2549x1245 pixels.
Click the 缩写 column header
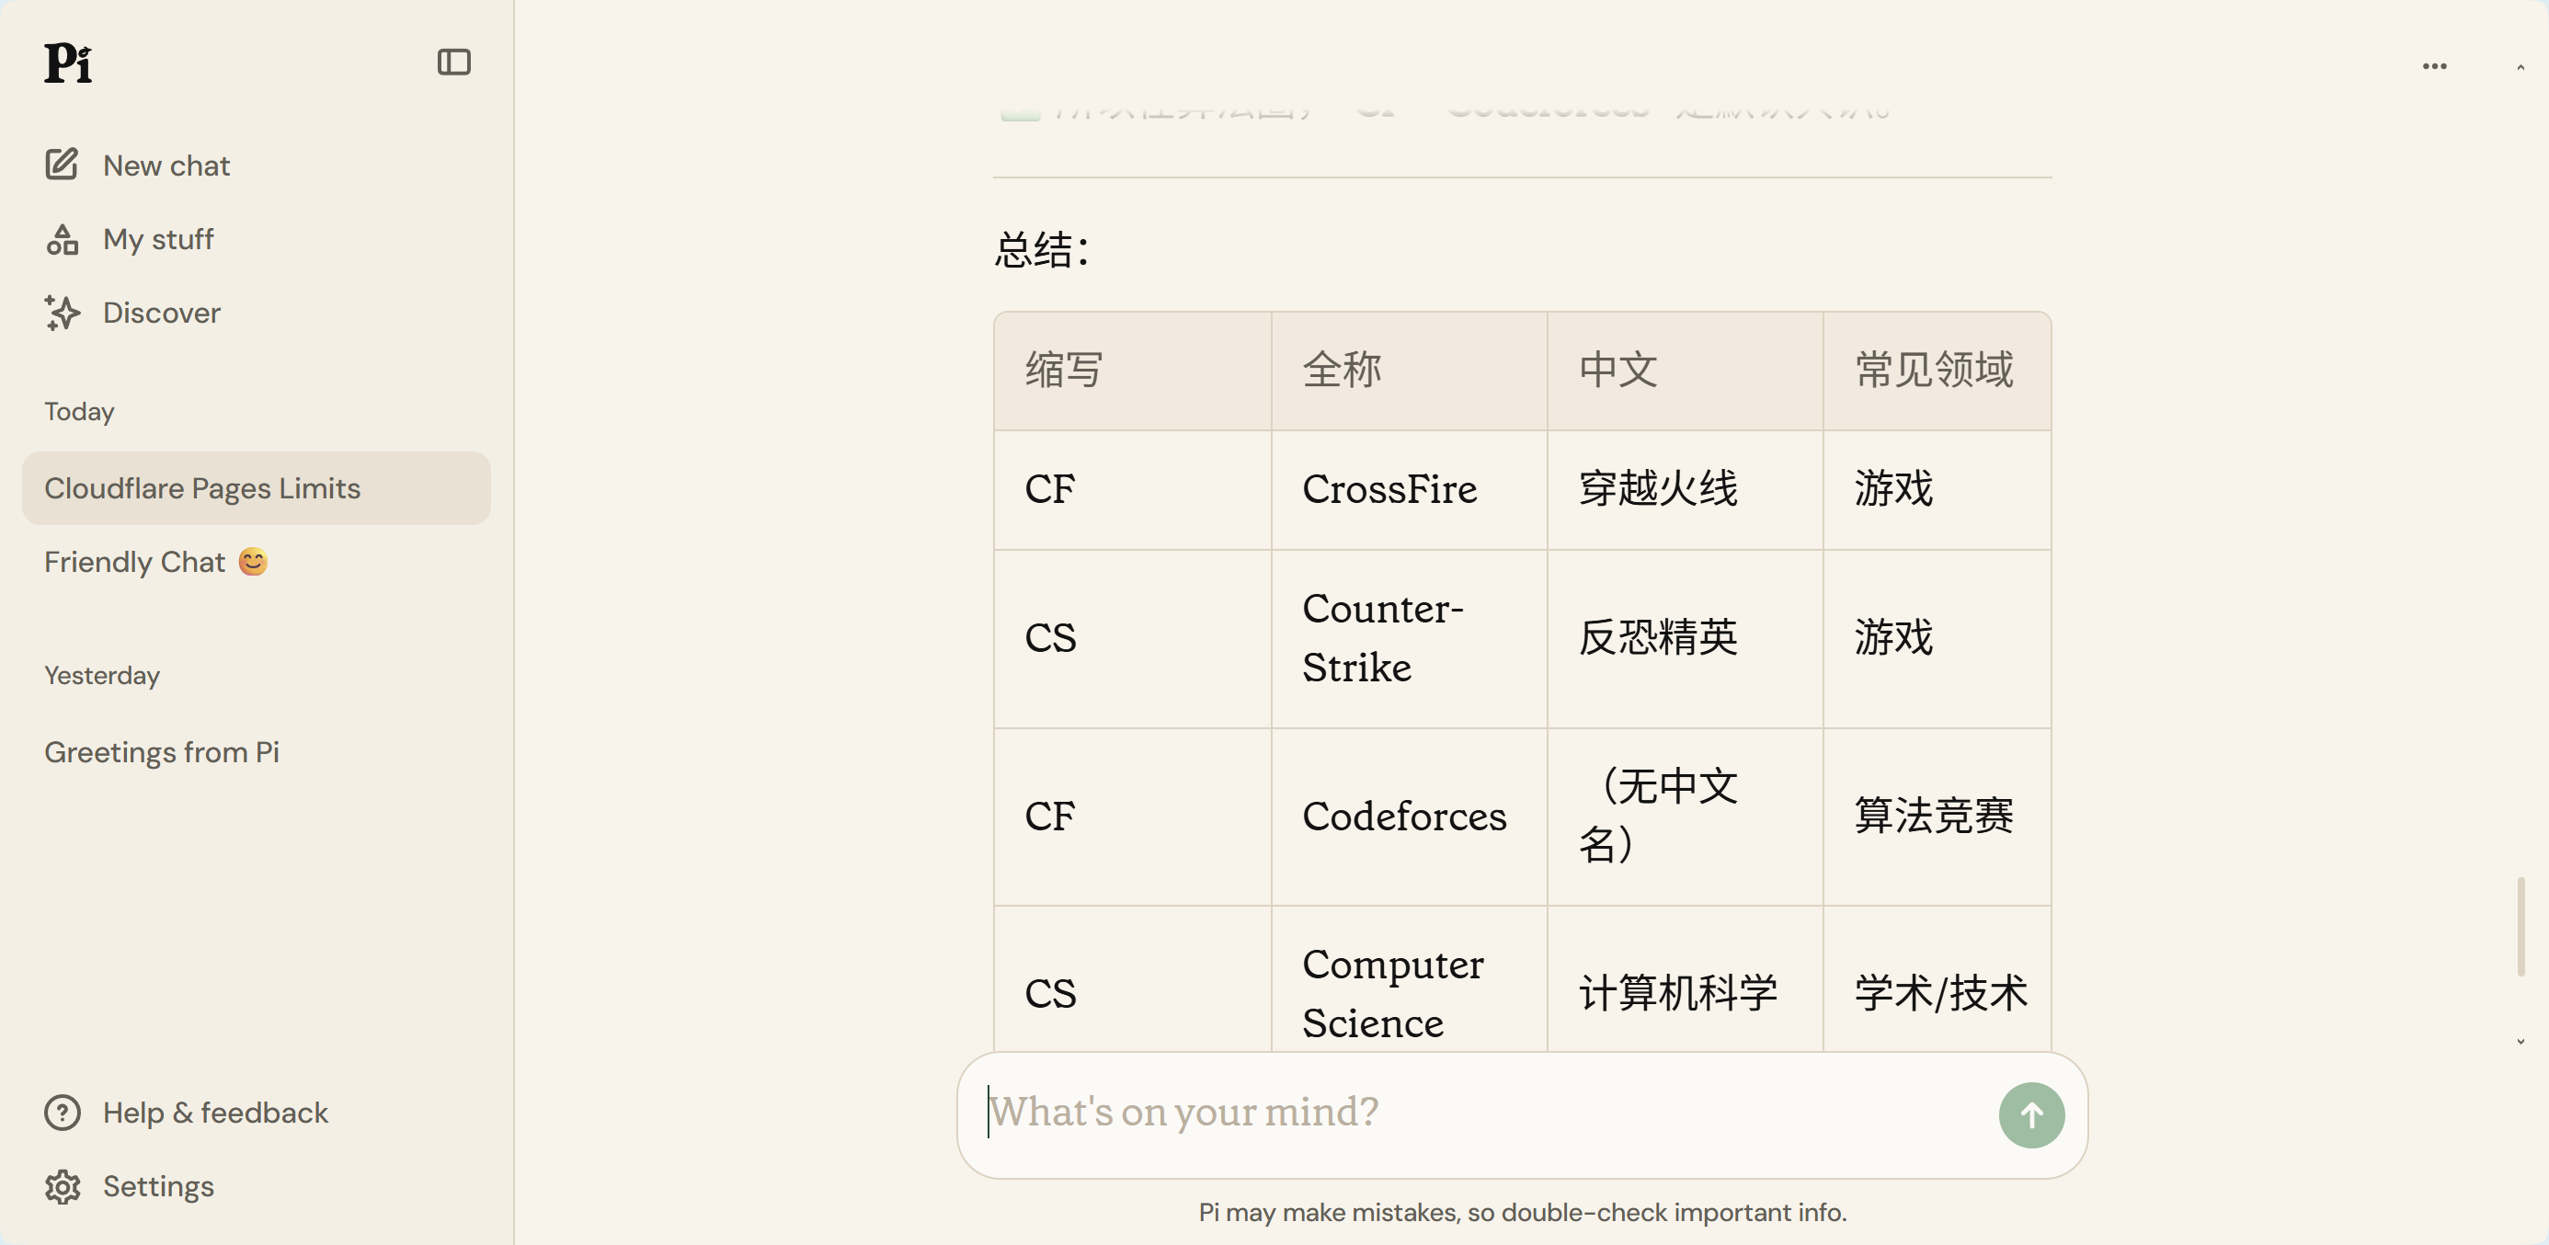[1132, 371]
